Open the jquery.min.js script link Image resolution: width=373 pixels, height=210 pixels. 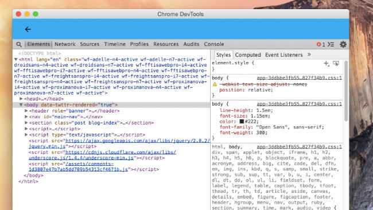point(119,143)
